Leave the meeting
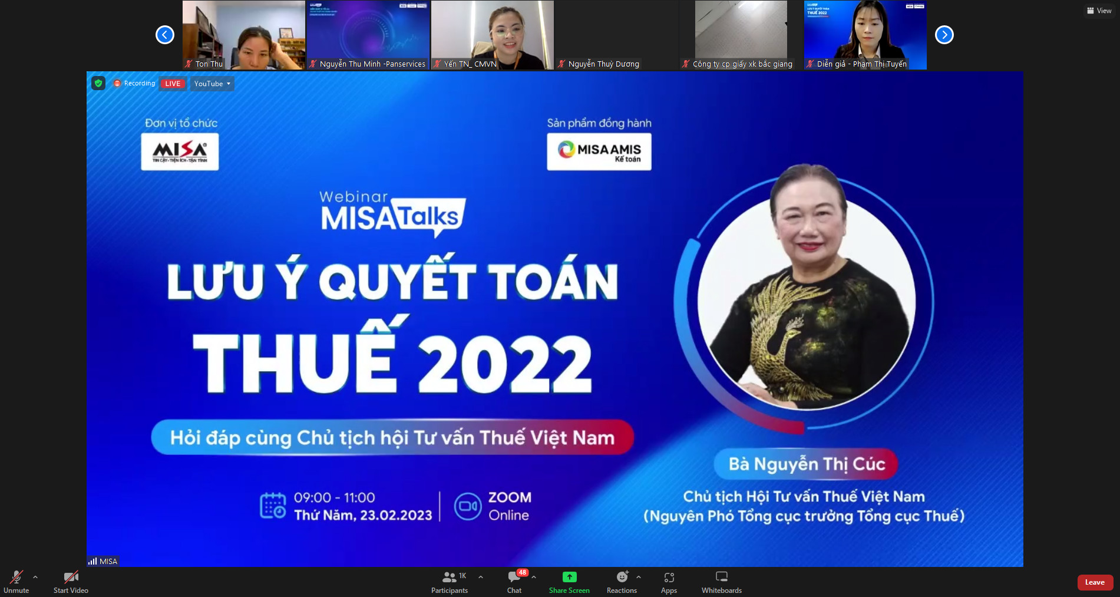This screenshot has height=597, width=1120. [1095, 582]
